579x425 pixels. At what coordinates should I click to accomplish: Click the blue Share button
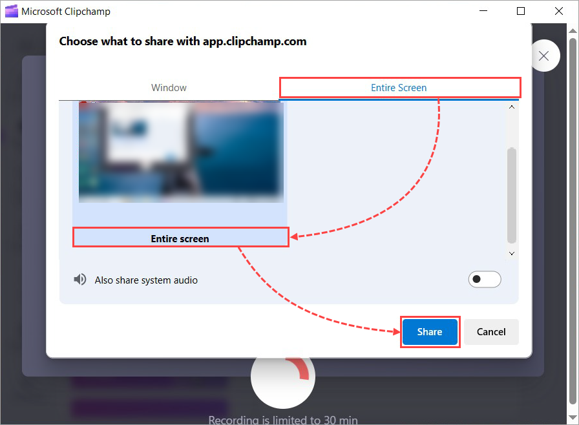(x=430, y=331)
